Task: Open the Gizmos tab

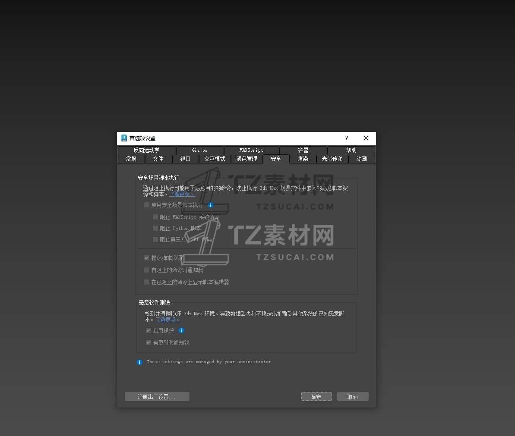Action: point(200,150)
